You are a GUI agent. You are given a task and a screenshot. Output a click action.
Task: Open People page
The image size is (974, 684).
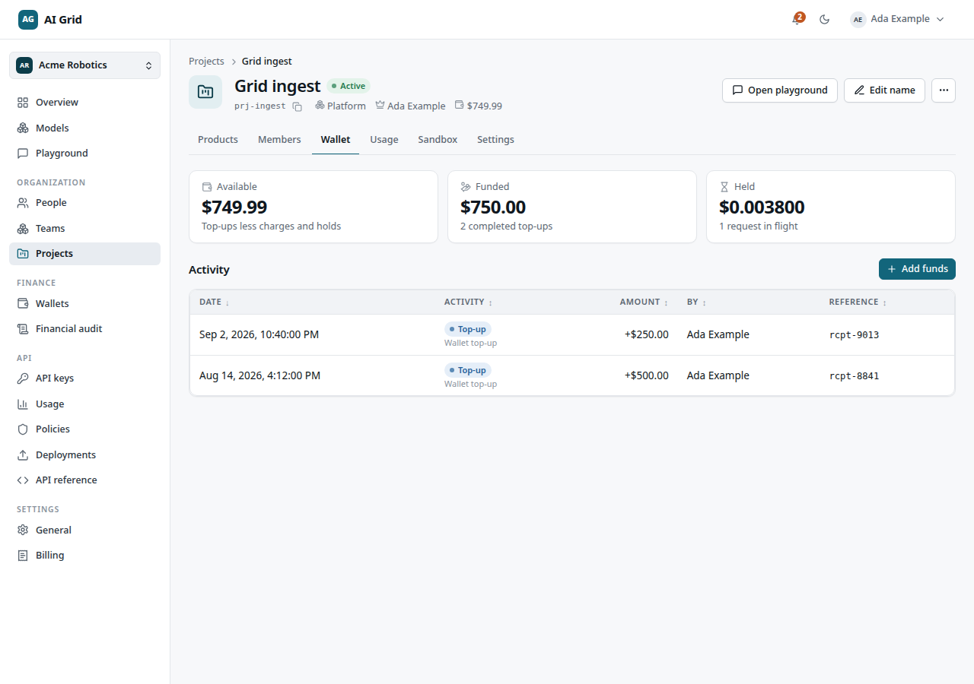[84, 203]
